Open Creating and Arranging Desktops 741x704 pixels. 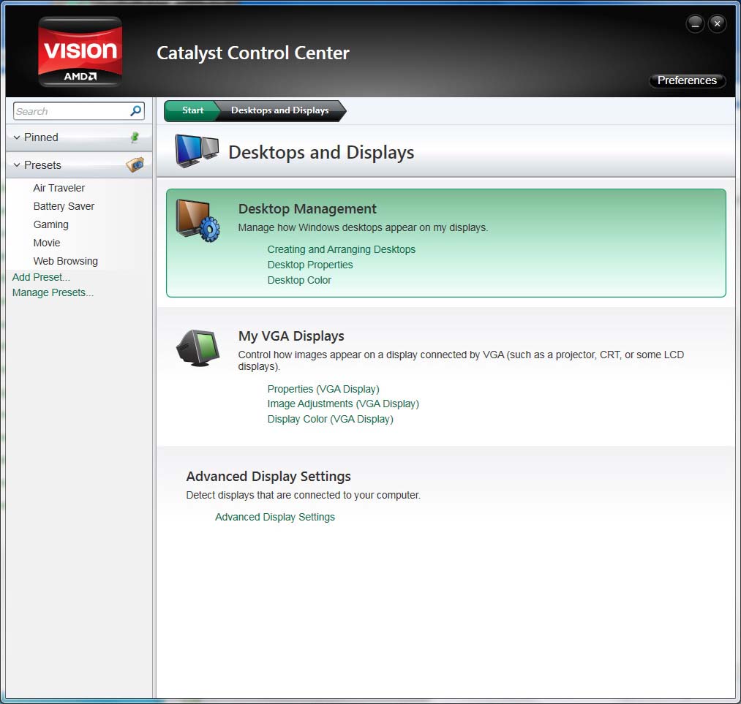pos(341,249)
